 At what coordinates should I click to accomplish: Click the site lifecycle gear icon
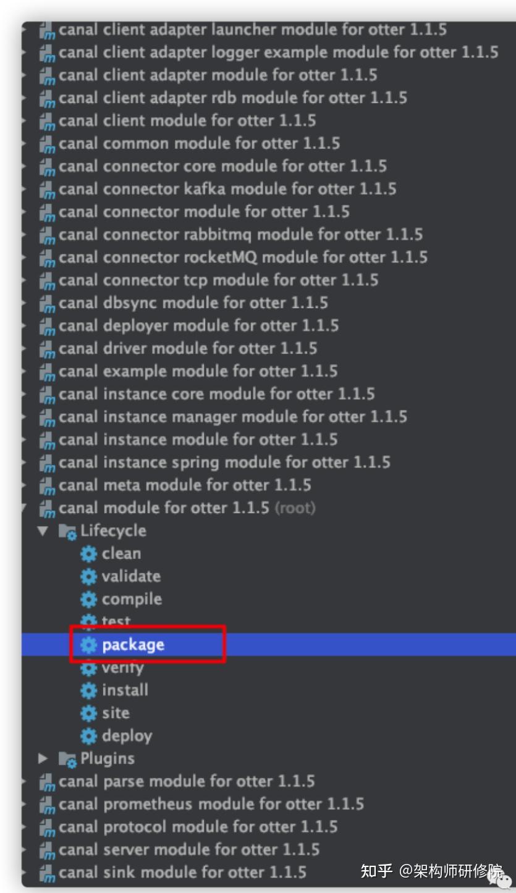pyautogui.click(x=89, y=713)
